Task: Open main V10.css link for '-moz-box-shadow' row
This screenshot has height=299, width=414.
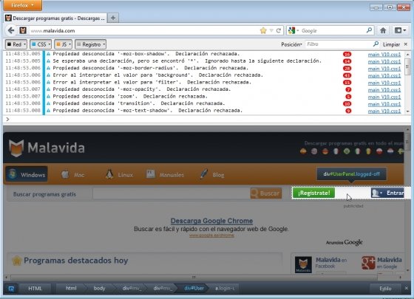Action: tap(384, 55)
